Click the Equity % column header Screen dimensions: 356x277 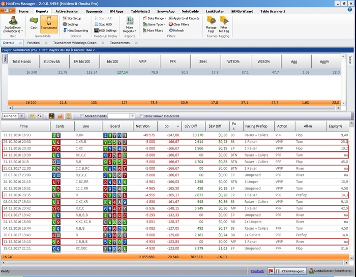[x=337, y=126]
